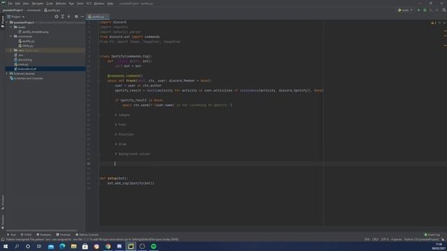Click the taskbar search magnifier icon

tap(17, 246)
